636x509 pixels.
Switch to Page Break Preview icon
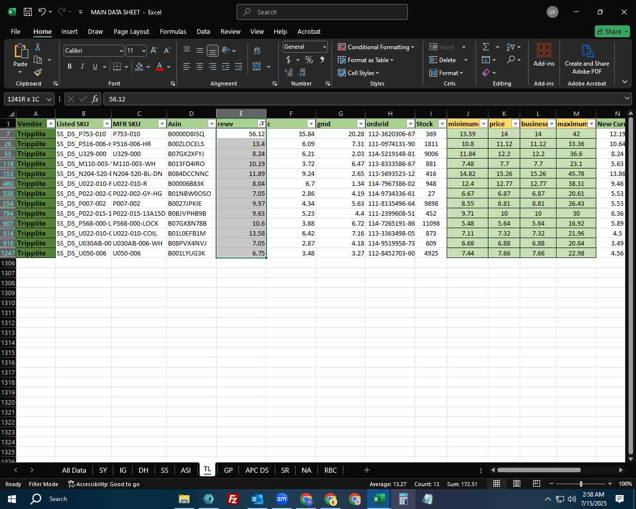[x=537, y=484]
